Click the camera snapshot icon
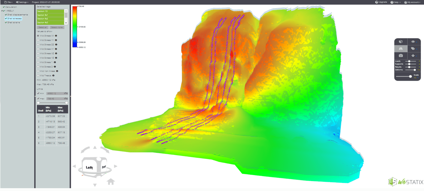 tap(401, 55)
